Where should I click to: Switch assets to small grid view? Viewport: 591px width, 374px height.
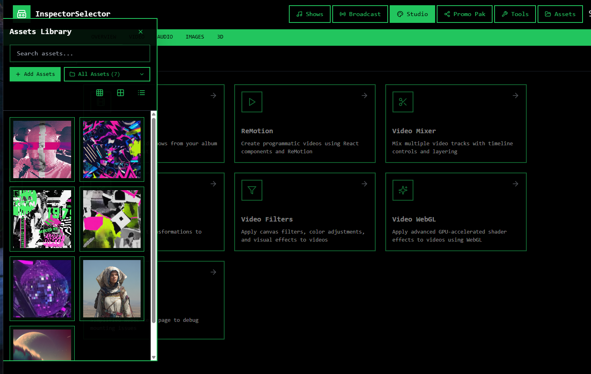[100, 93]
